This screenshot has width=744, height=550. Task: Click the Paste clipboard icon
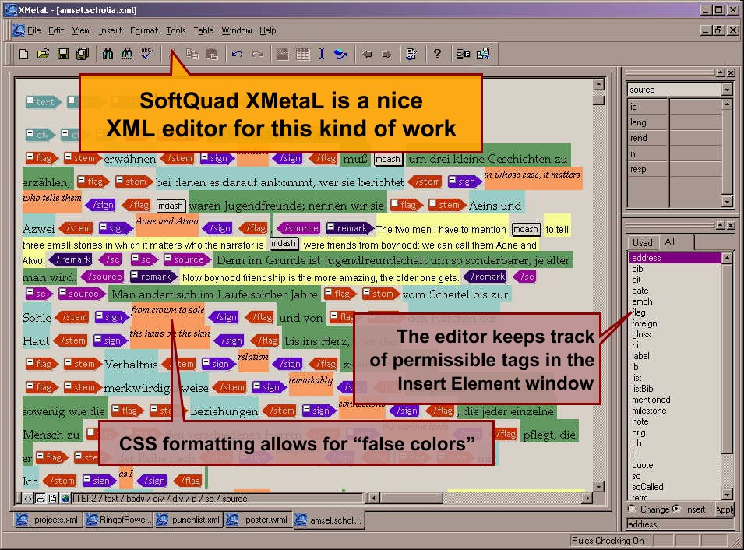coord(212,54)
